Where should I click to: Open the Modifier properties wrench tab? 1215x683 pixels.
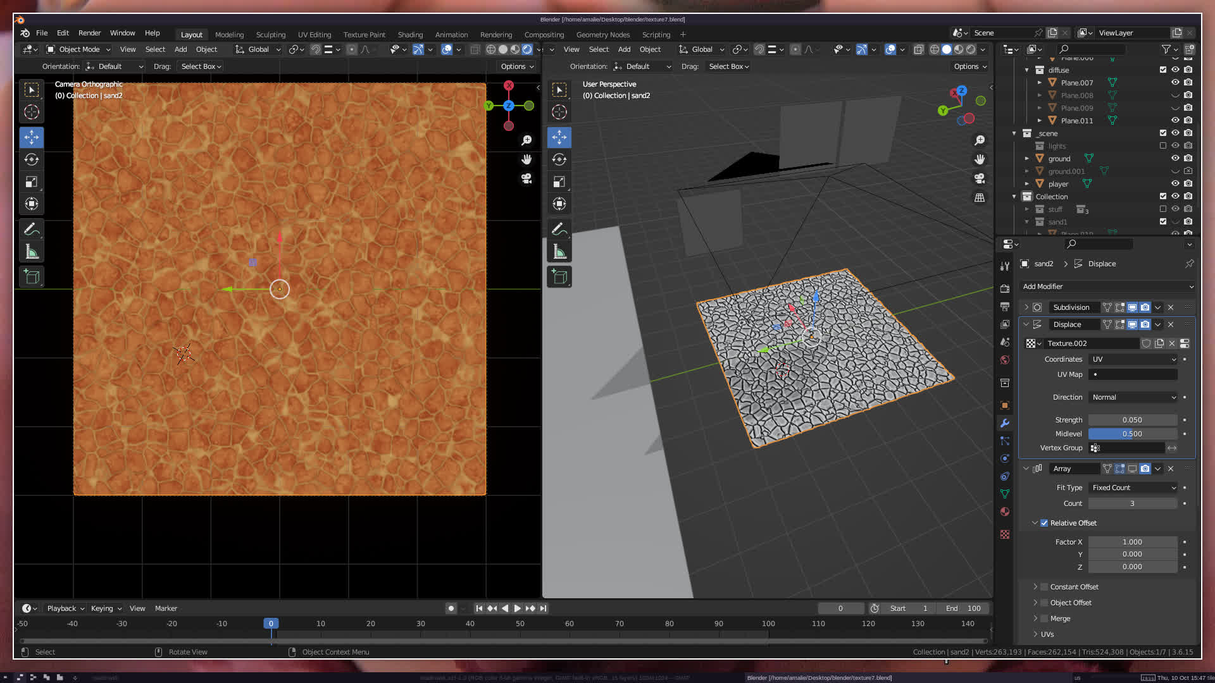pyautogui.click(x=1005, y=423)
